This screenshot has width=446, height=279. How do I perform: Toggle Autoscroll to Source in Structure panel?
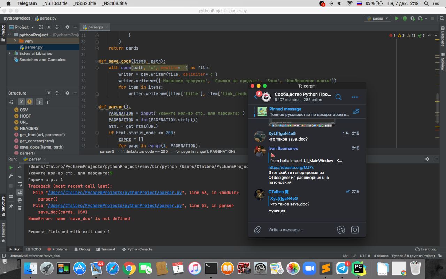tap(39, 101)
